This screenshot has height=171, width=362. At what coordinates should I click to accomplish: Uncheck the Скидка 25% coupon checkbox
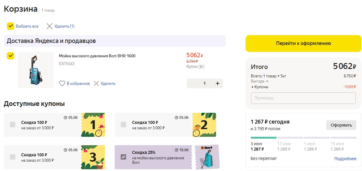coord(123,157)
